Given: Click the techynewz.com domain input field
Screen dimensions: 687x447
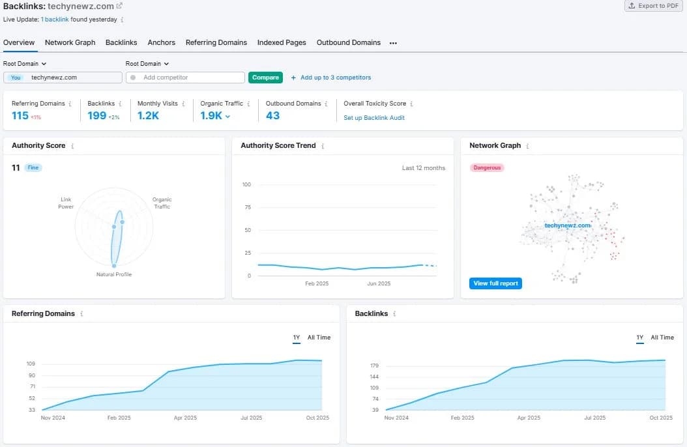Looking at the screenshot, I should 63,78.
